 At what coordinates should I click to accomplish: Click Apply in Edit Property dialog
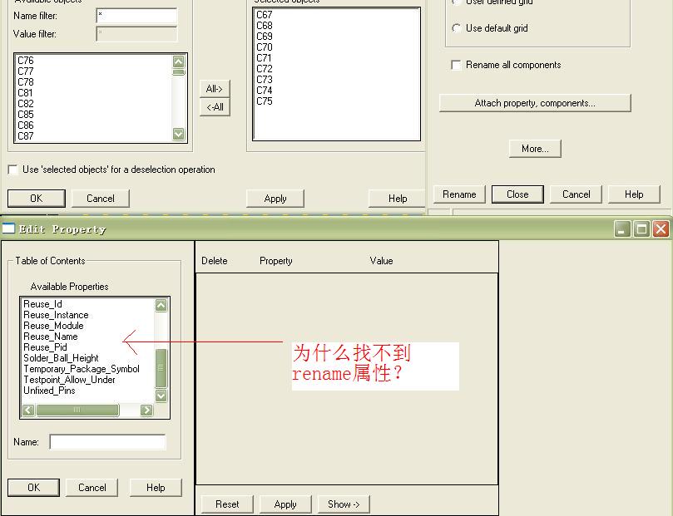coord(285,504)
